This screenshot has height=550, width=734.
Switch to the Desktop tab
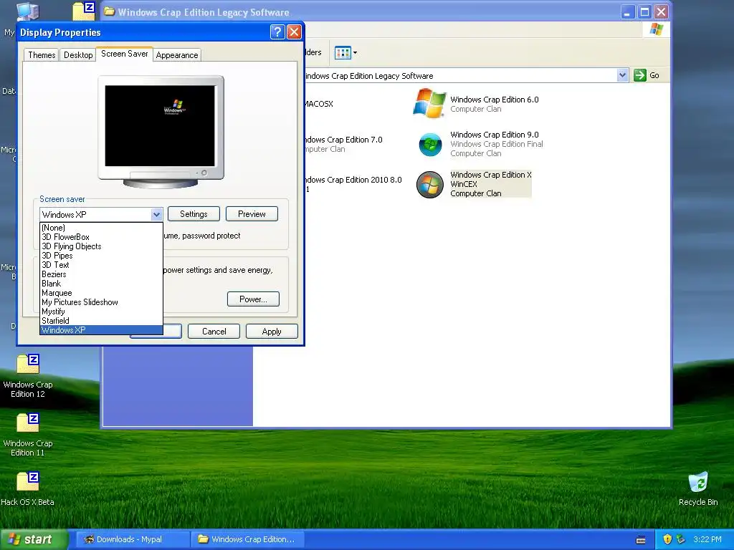[78, 55]
